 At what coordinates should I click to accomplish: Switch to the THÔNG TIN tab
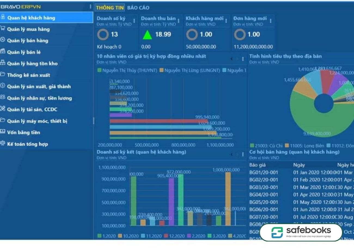tap(110, 8)
